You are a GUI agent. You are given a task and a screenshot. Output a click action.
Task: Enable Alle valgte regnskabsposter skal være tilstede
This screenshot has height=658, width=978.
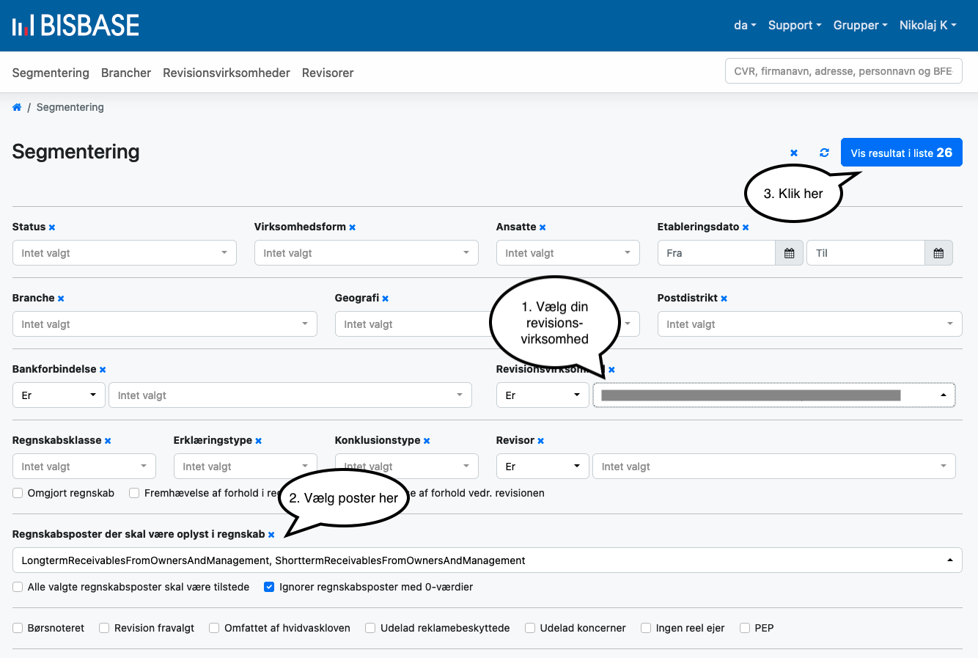click(18, 587)
